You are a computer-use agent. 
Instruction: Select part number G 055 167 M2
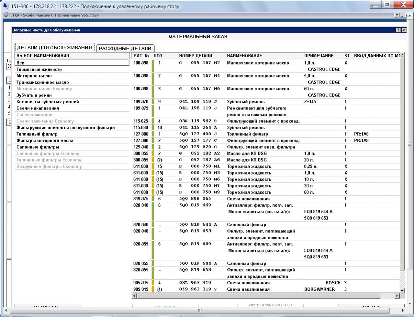point(199,63)
